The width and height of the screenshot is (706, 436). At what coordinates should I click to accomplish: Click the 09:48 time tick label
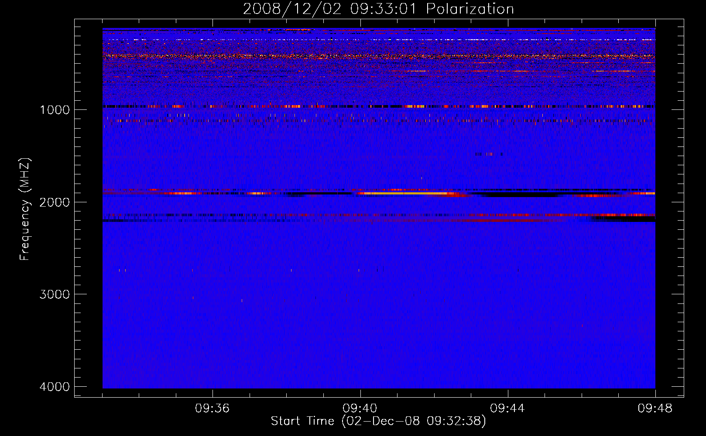[655, 409]
